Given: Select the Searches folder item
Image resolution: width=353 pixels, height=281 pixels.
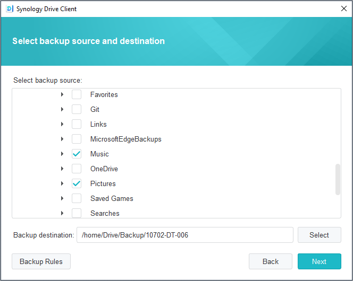Looking at the screenshot, I should tap(105, 214).
